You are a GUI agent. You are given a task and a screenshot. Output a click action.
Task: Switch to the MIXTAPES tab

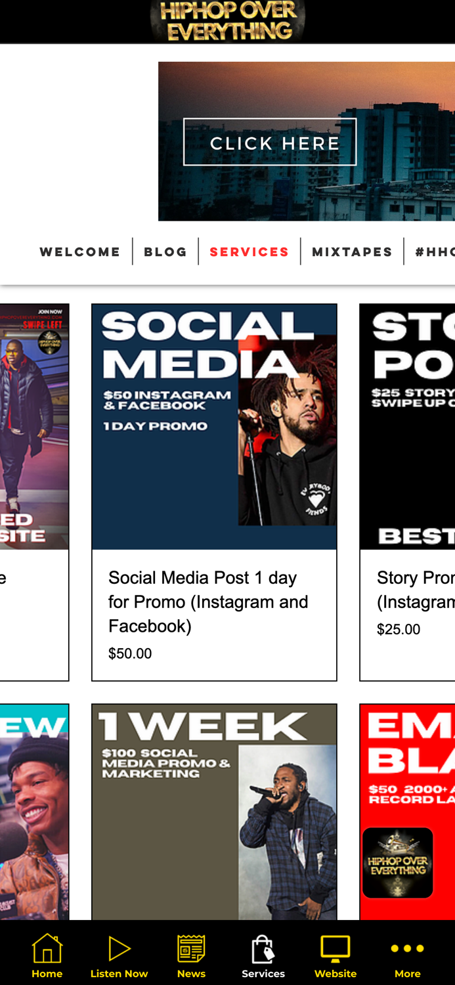tap(353, 251)
